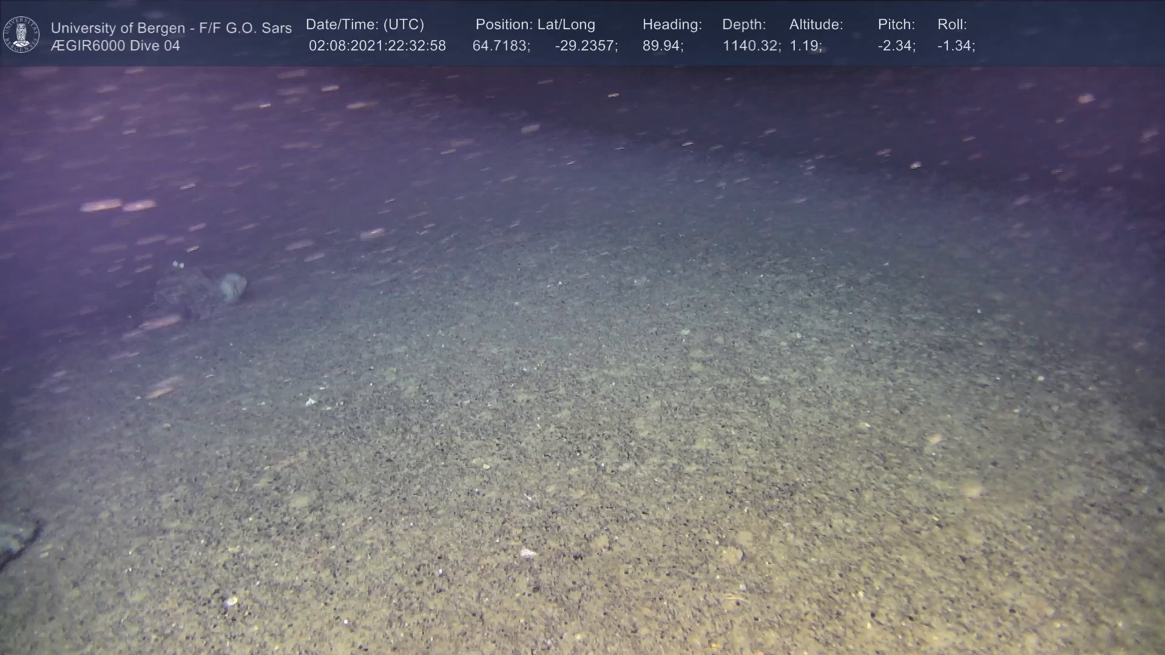
Task: Click the University of Bergen vessel title text
Action: 171,28
